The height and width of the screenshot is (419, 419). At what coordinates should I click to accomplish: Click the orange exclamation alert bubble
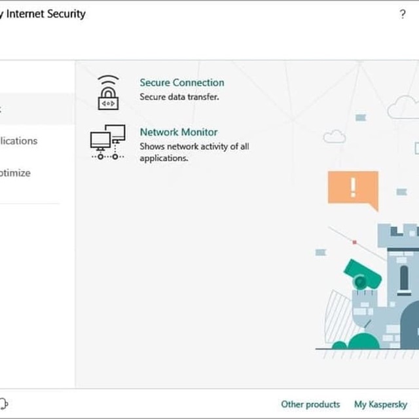pos(353,189)
